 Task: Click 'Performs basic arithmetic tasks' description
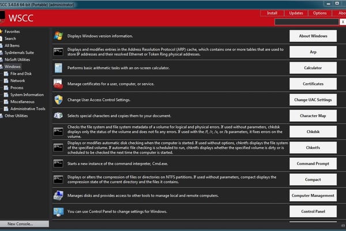click(x=118, y=68)
